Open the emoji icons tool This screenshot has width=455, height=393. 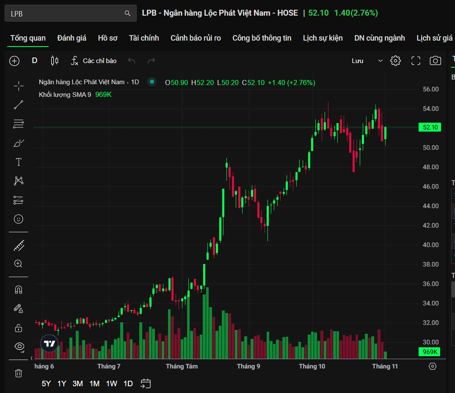[19, 219]
